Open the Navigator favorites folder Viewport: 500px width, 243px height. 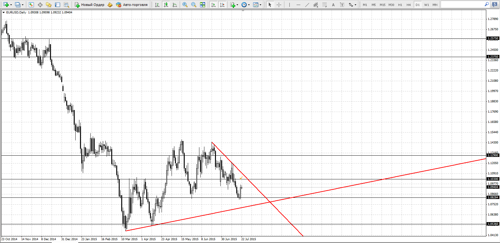(x=49, y=5)
